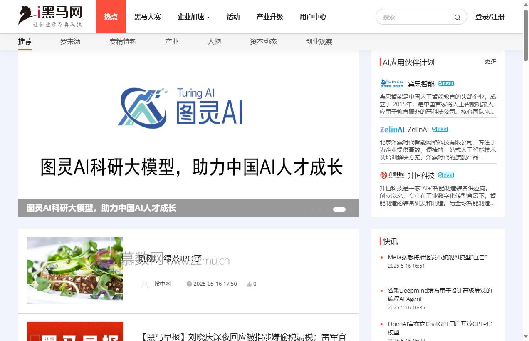The image size is (529, 341).
Task: Click the clock icon before the article timestamp
Action: click(x=189, y=284)
